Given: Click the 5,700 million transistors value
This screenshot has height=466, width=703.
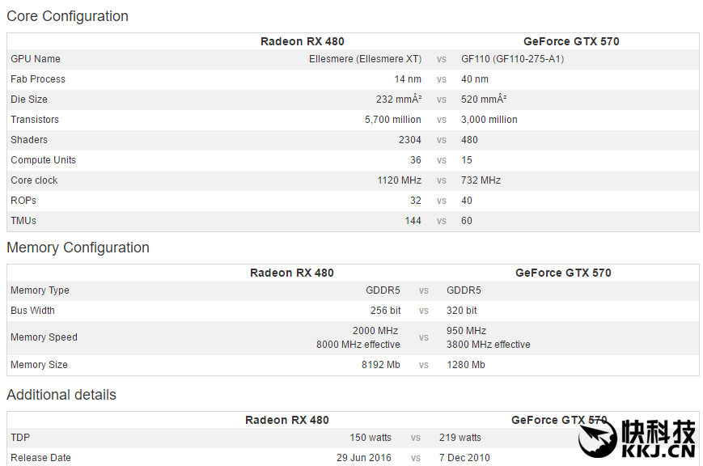Looking at the screenshot, I should (393, 120).
